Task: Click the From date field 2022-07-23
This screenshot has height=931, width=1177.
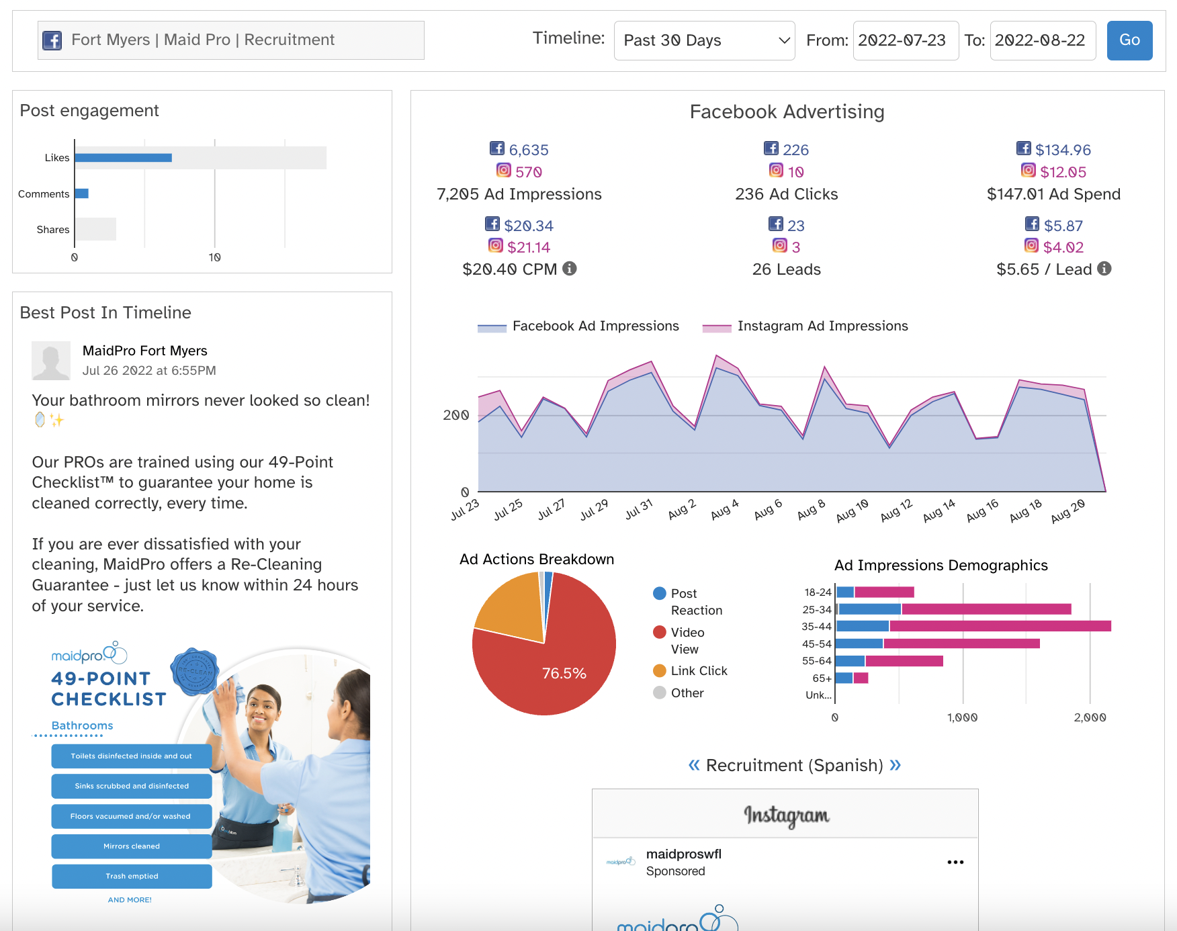Action: [906, 40]
